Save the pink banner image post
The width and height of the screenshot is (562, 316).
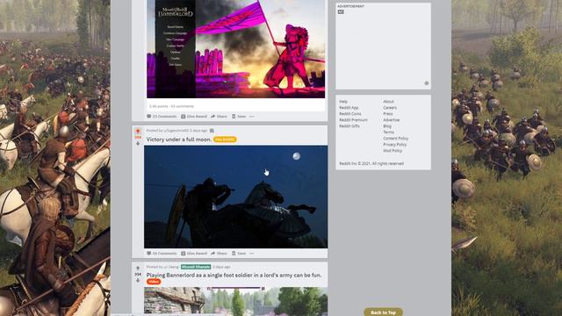pyautogui.click(x=239, y=117)
